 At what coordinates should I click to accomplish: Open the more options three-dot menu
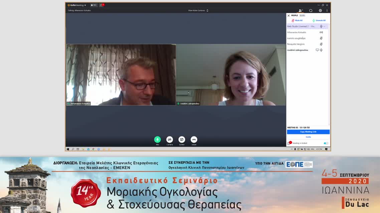[x=327, y=10]
